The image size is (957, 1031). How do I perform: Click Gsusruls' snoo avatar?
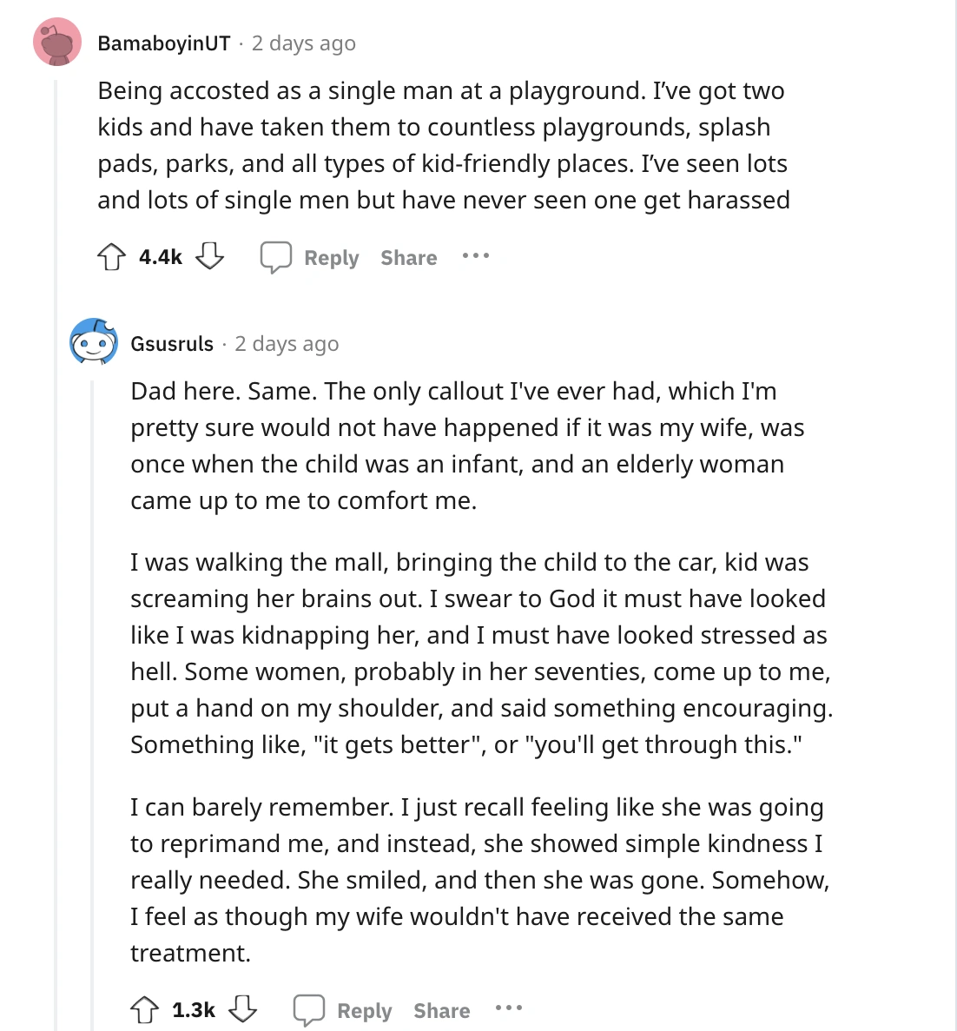(x=93, y=342)
